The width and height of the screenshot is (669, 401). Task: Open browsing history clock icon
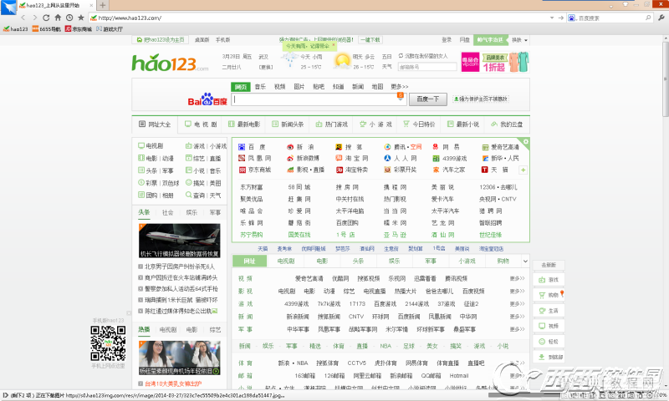[x=69, y=18]
